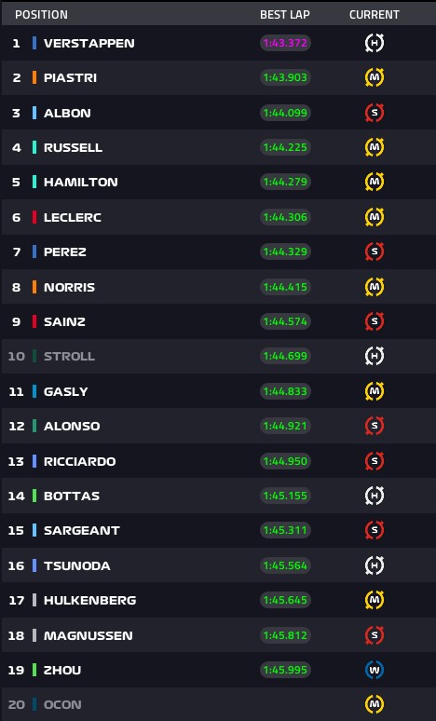Select the CURRENT column header
The image size is (436, 721).
pyautogui.click(x=374, y=15)
